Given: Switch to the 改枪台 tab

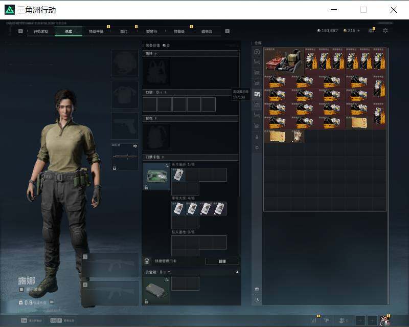Looking at the screenshot, I should pos(207,31).
